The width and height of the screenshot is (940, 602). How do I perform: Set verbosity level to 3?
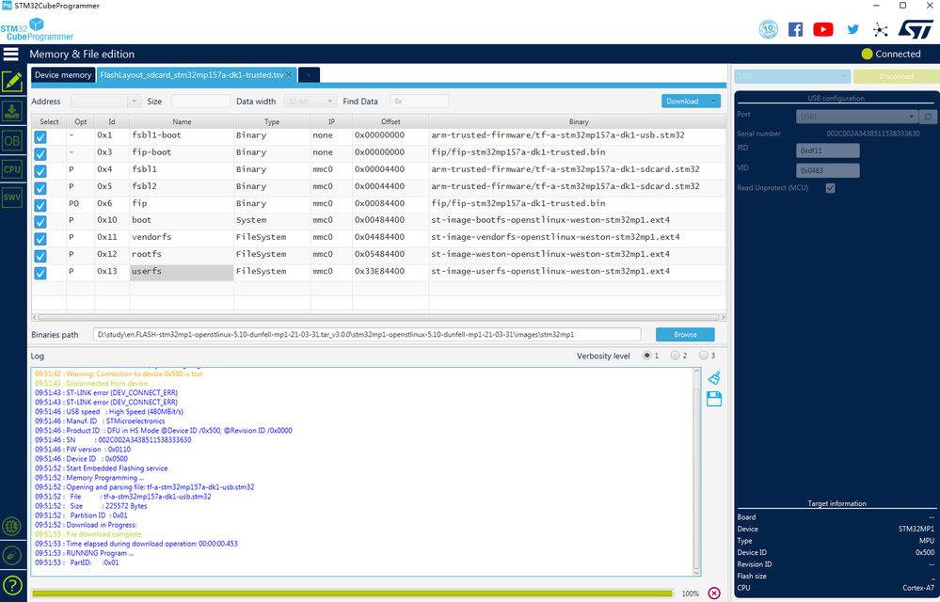703,356
